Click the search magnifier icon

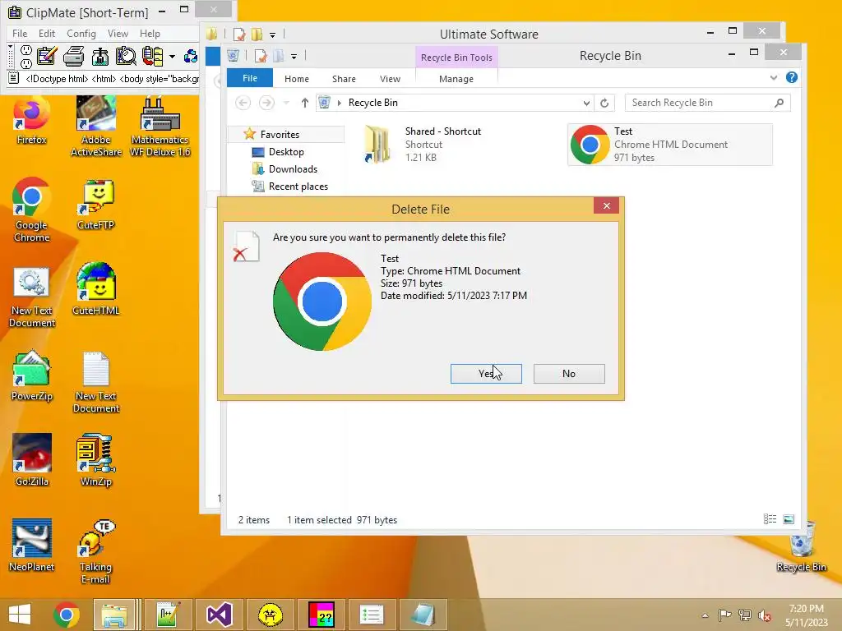coord(780,103)
